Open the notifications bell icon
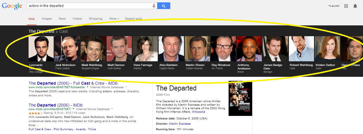The image size is (363, 134). tap(355, 6)
